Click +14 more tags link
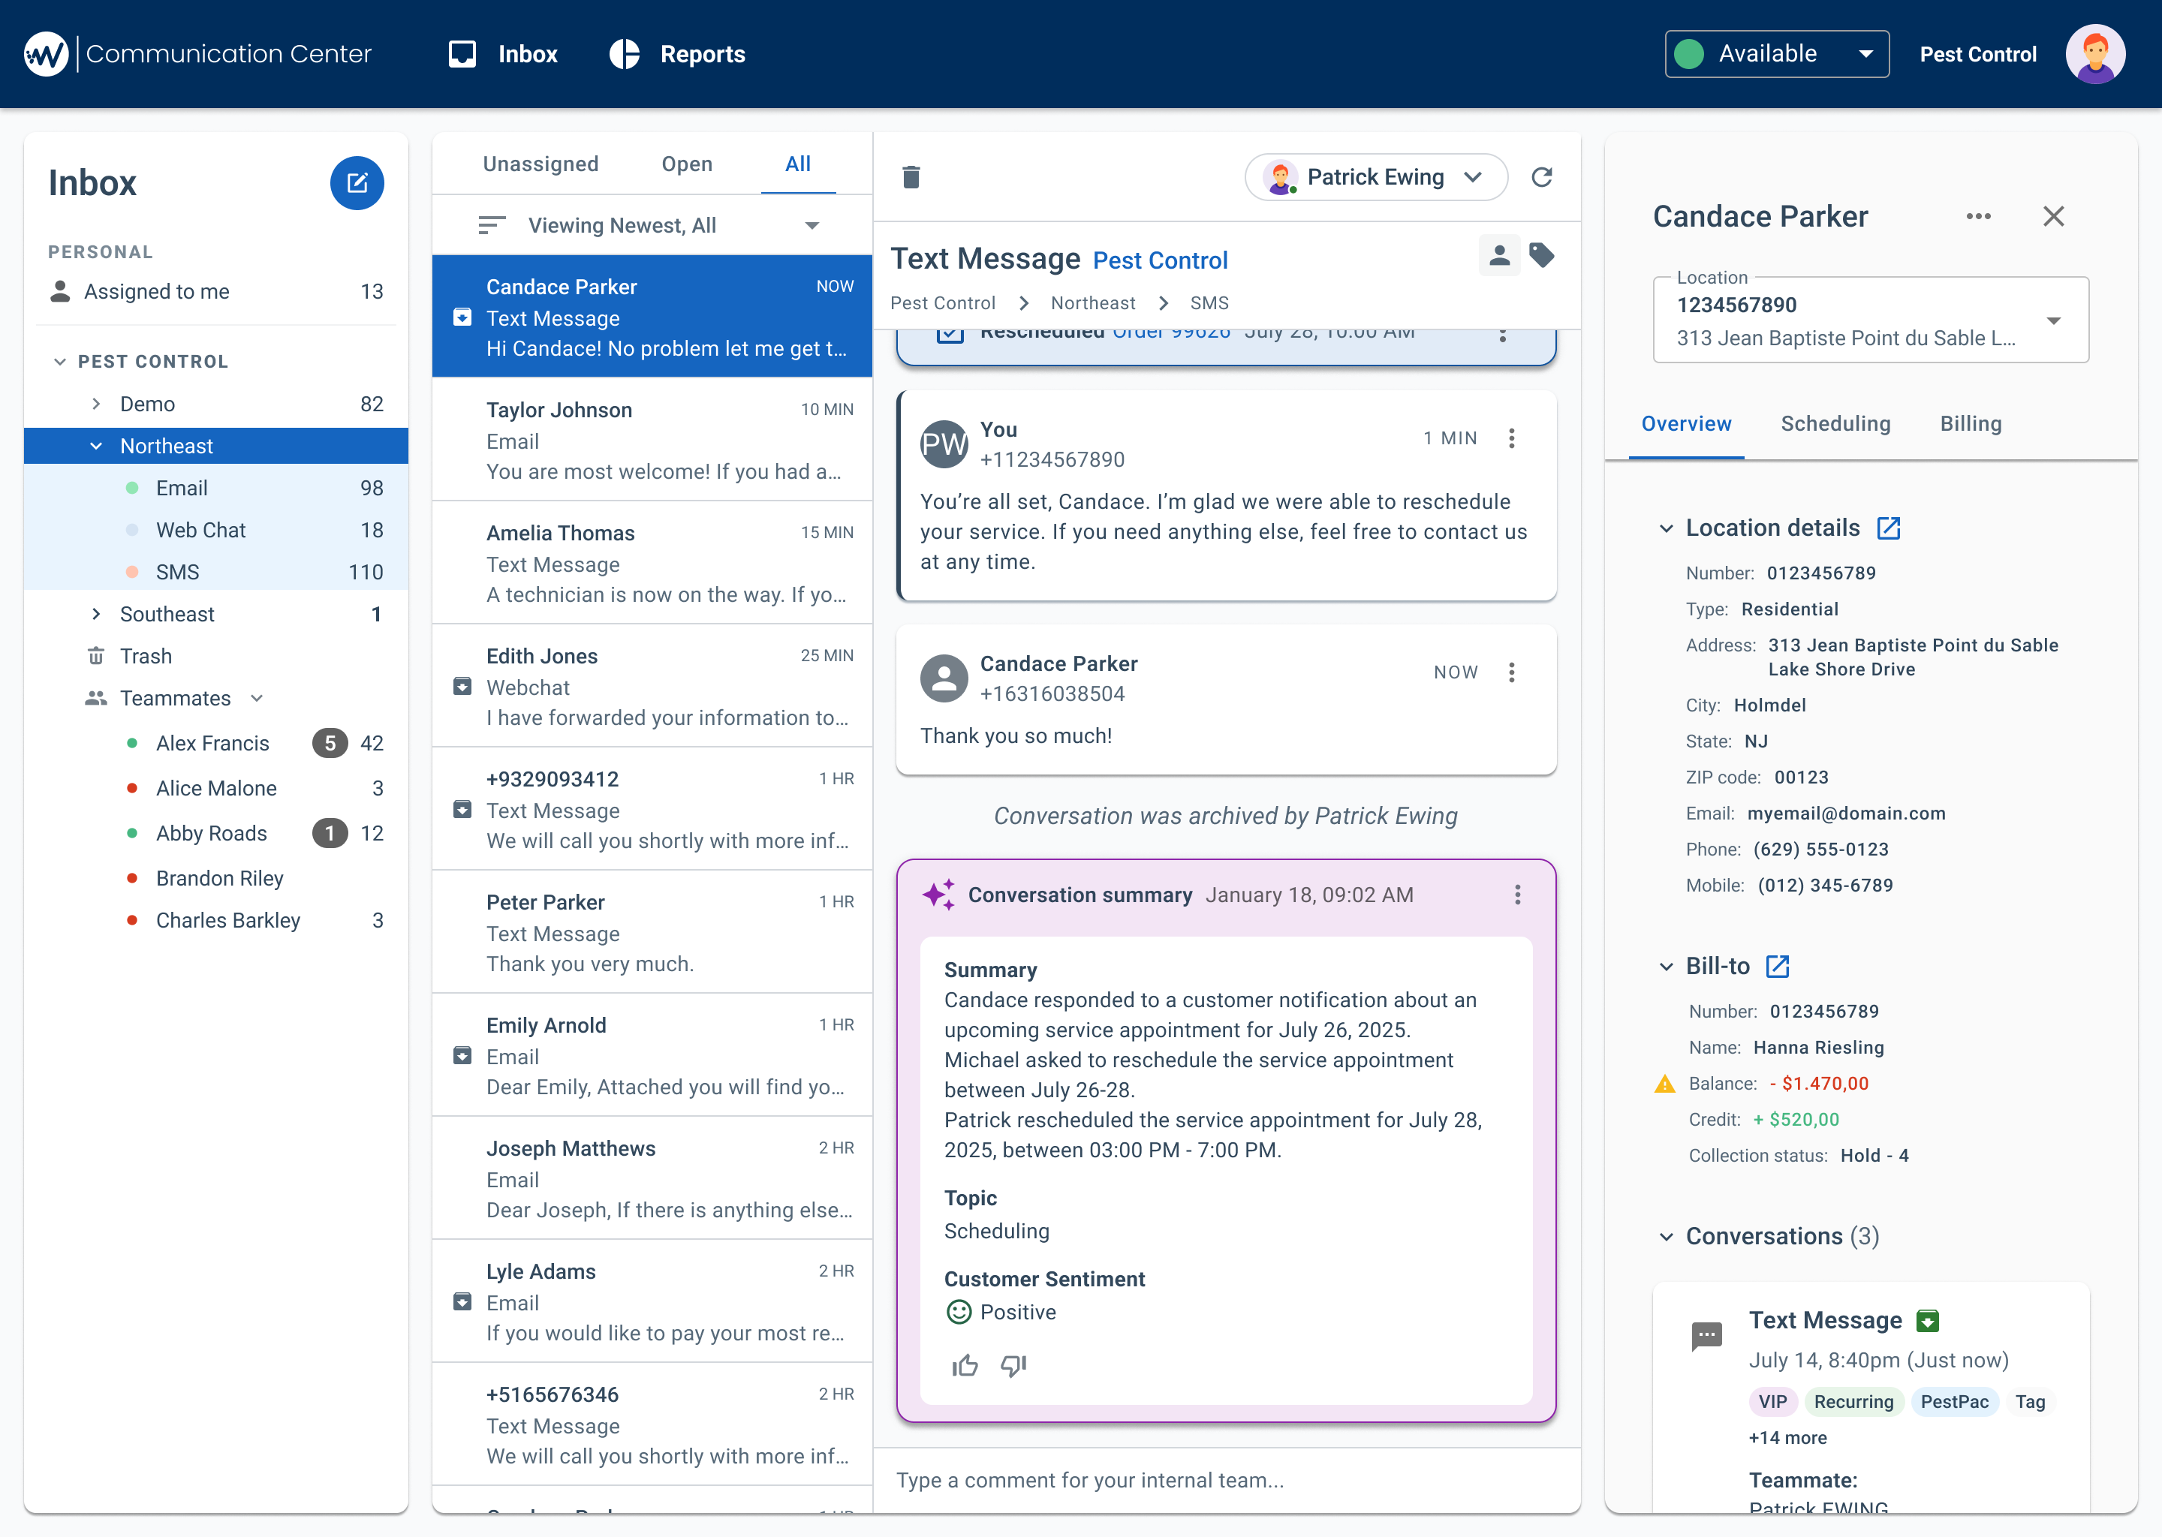 [1787, 1438]
